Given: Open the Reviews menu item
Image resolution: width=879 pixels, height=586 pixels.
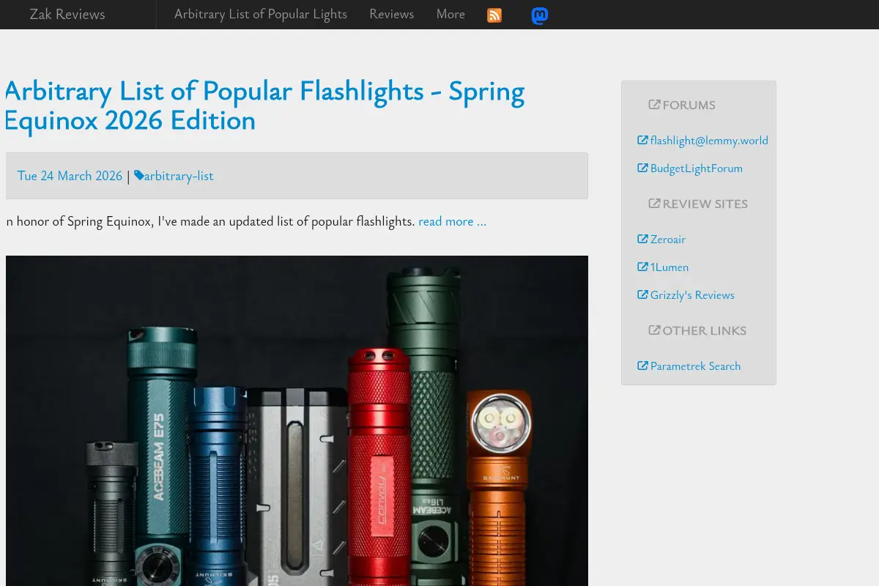Looking at the screenshot, I should [x=391, y=15].
